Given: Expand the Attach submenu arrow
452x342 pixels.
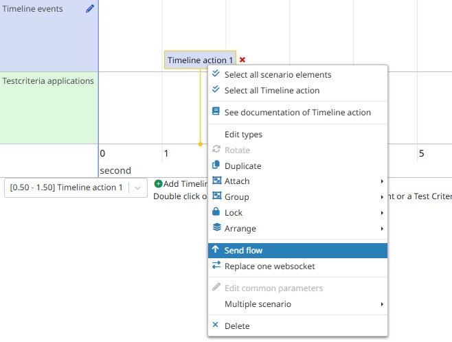Looking at the screenshot, I should tap(382, 181).
